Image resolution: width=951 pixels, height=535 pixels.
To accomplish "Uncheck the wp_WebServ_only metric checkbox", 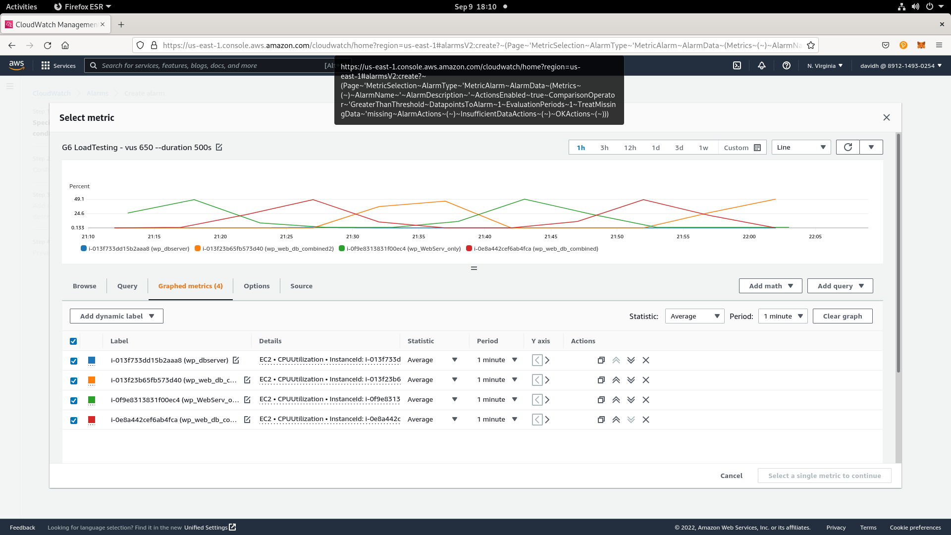I will click(74, 400).
